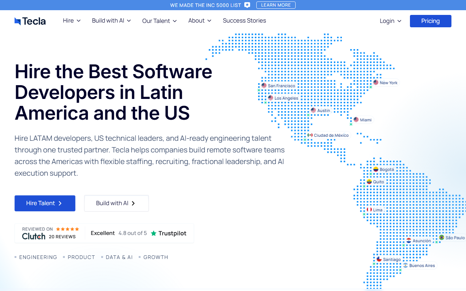Click the PRODUCT category label

click(x=81, y=257)
